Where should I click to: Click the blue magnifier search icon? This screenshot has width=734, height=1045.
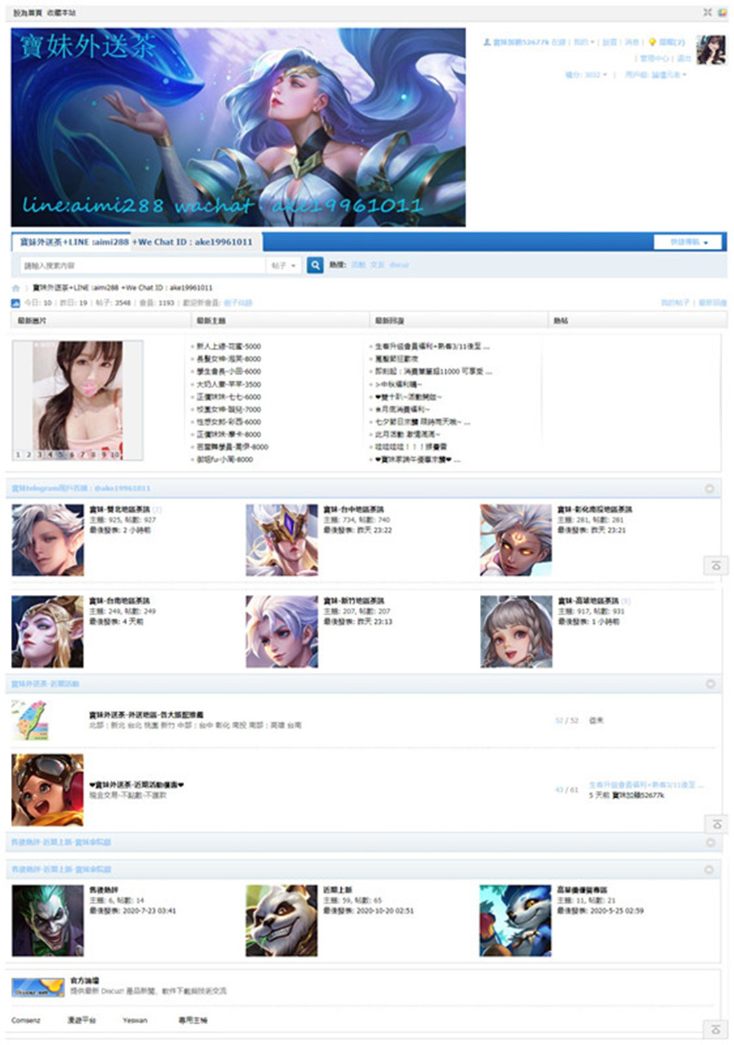[x=313, y=265]
